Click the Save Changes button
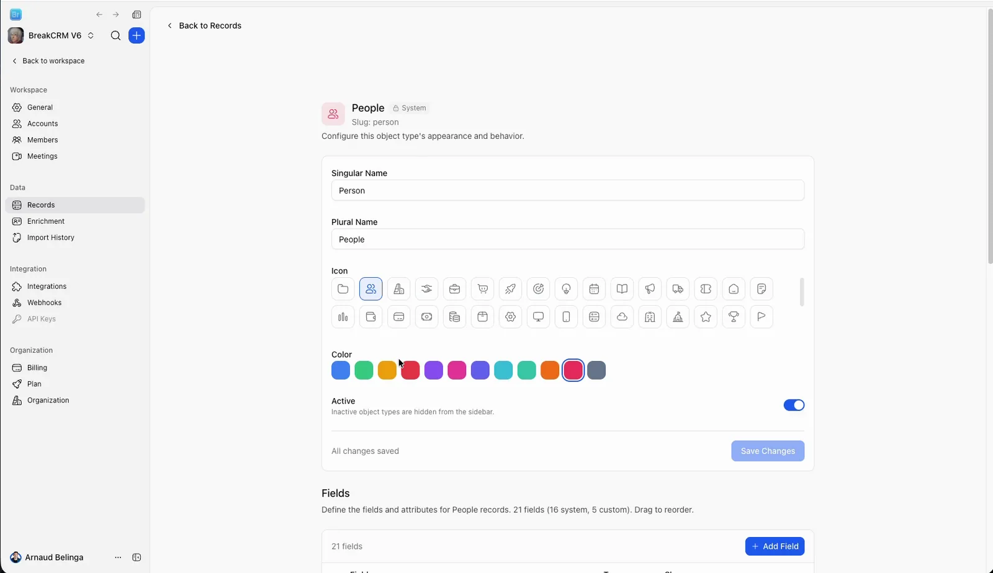 tap(768, 451)
